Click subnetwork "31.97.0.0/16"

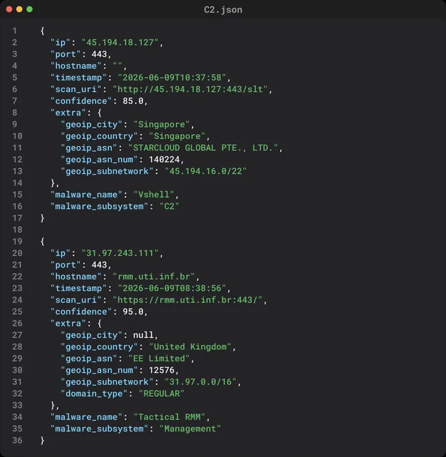click(x=200, y=382)
